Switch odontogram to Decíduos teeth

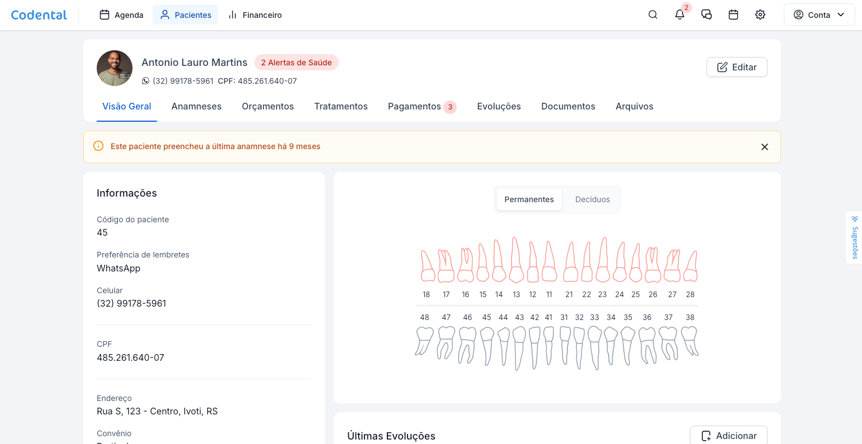592,199
